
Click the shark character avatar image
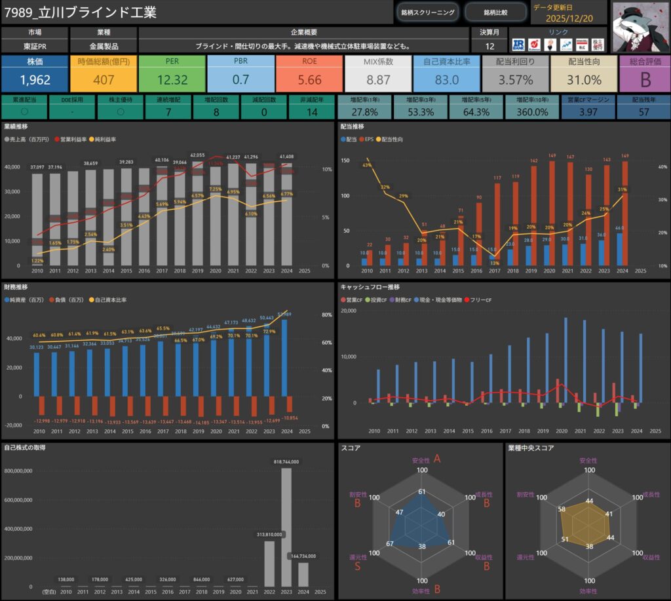pyautogui.click(x=641, y=26)
